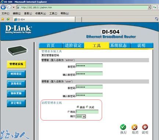
Task: Open the 端口 port dropdown
Action: 81,117
